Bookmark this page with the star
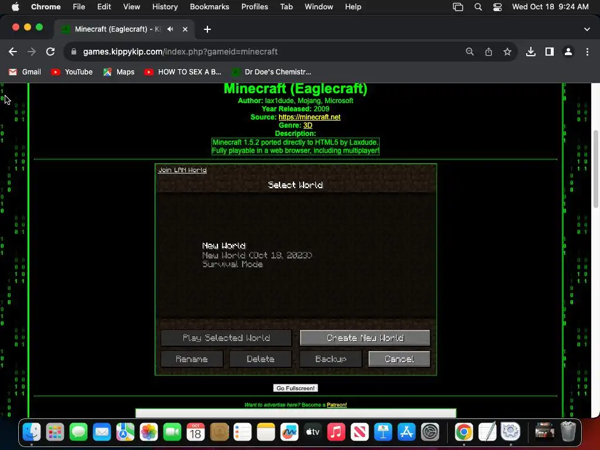Screen dimensions: 600x450 (x=507, y=52)
